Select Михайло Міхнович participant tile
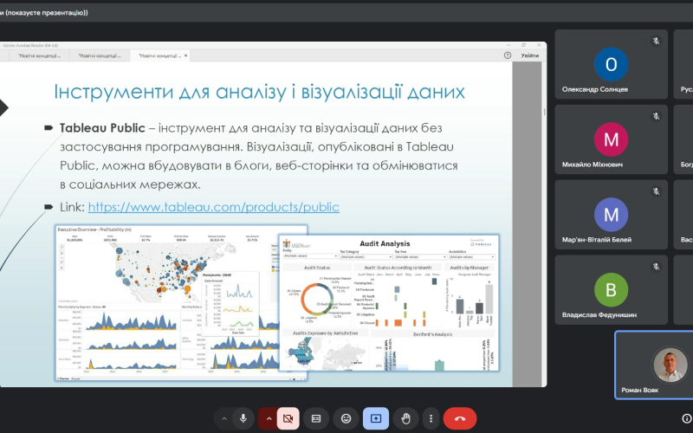693x433 pixels. pos(611,139)
